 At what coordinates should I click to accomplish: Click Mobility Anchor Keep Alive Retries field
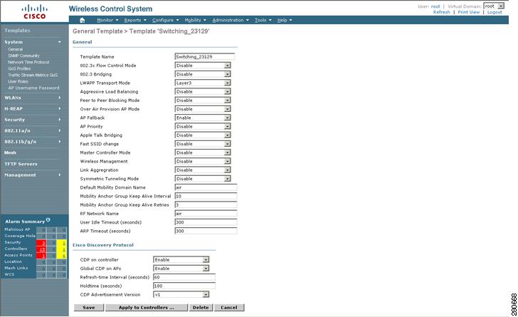[x=206, y=205]
